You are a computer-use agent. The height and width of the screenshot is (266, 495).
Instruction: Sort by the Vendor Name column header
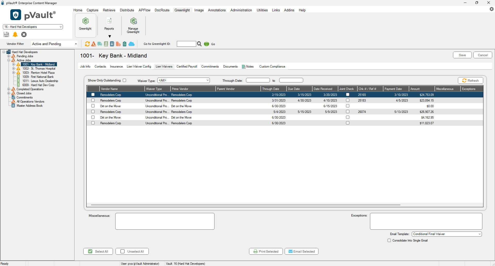coord(122,89)
